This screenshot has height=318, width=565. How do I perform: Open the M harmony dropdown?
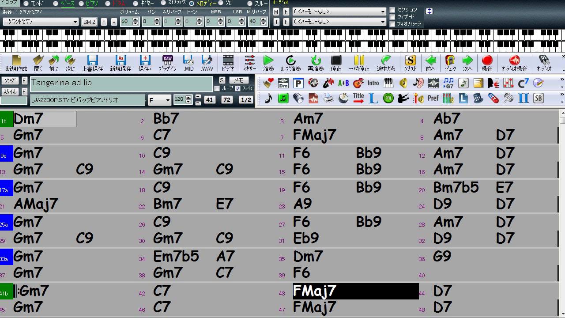pyautogui.click(x=339, y=11)
